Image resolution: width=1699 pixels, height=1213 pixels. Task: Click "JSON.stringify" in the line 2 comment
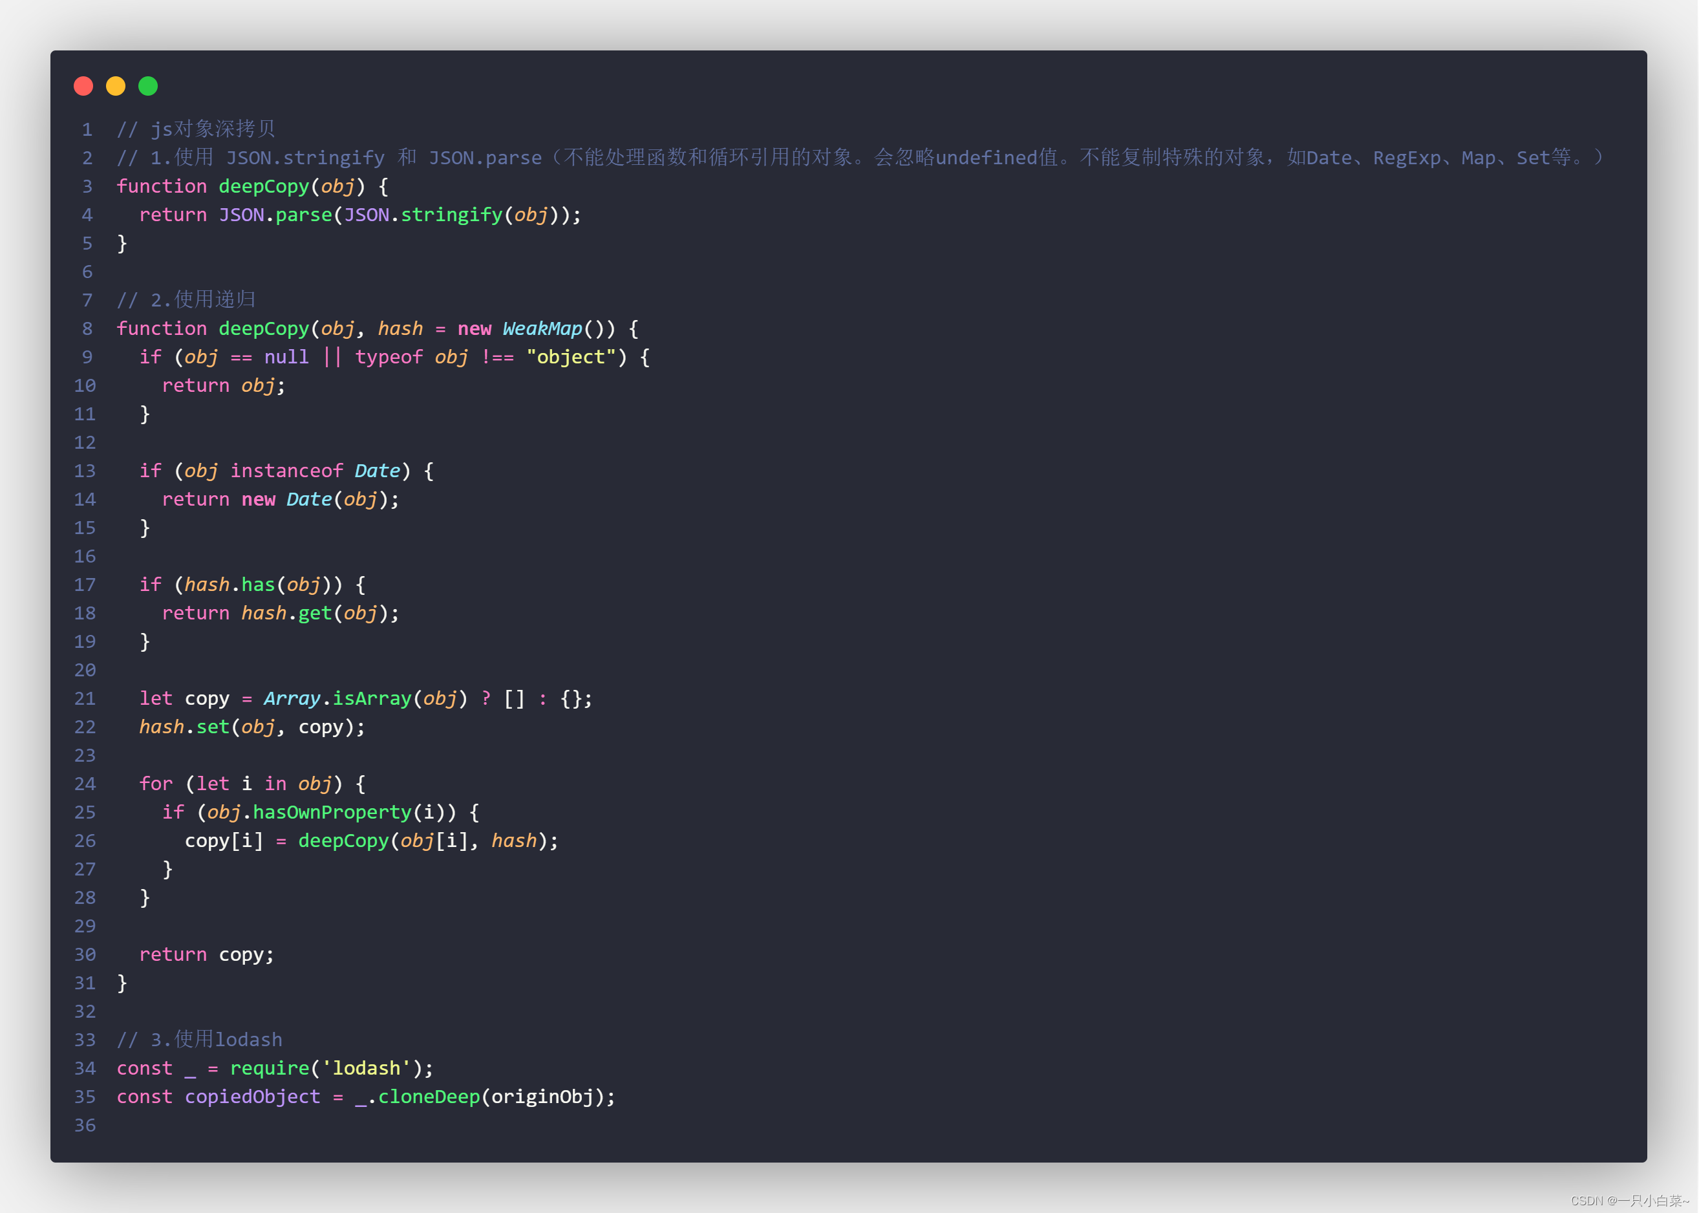tap(305, 158)
